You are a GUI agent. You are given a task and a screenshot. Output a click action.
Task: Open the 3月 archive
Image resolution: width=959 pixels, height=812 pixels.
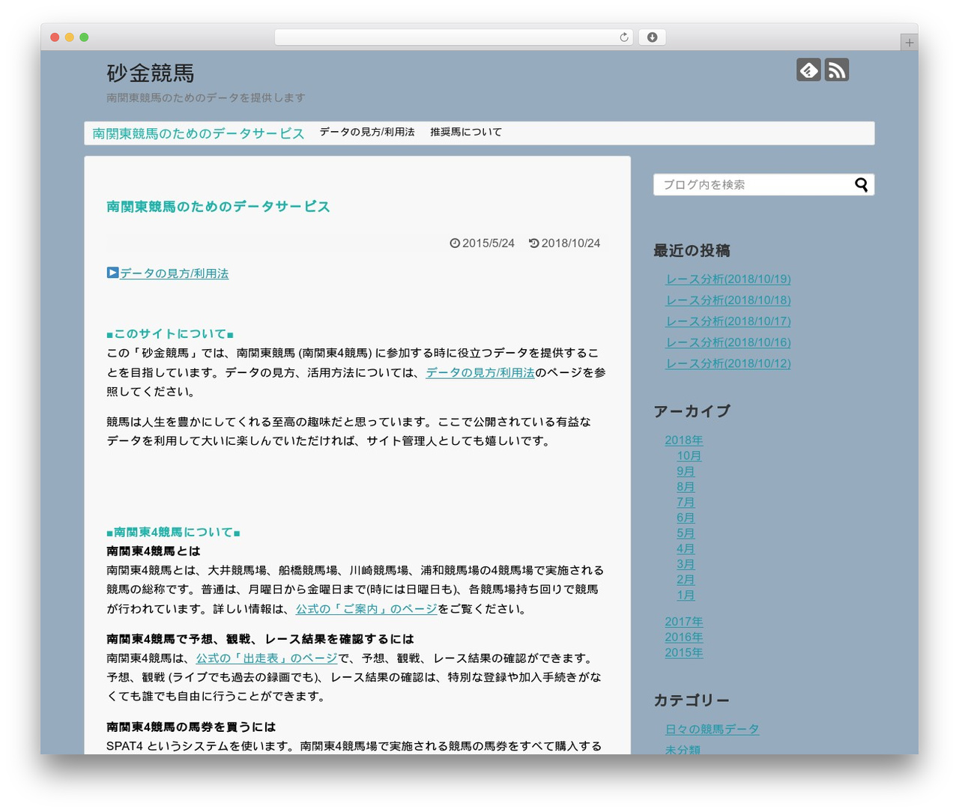coord(686,564)
